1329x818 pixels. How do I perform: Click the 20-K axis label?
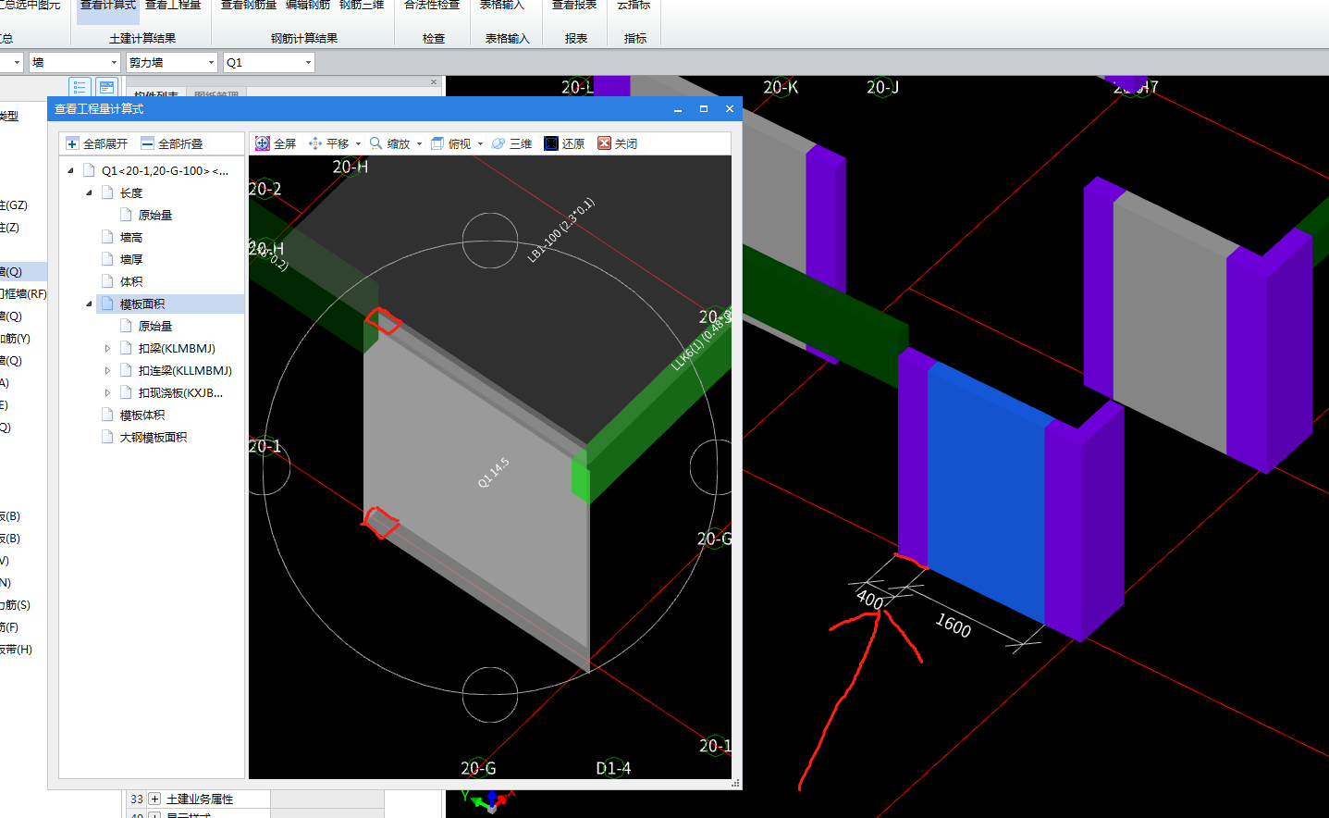781,87
